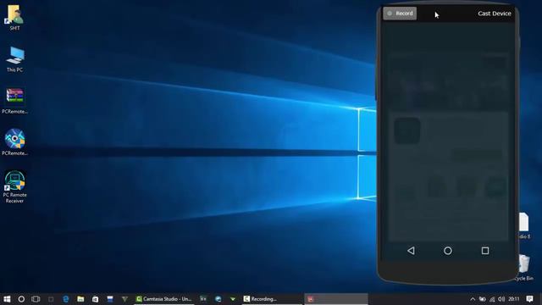Tap the Android Recent apps square
This screenshot has width=542, height=305.
click(485, 251)
